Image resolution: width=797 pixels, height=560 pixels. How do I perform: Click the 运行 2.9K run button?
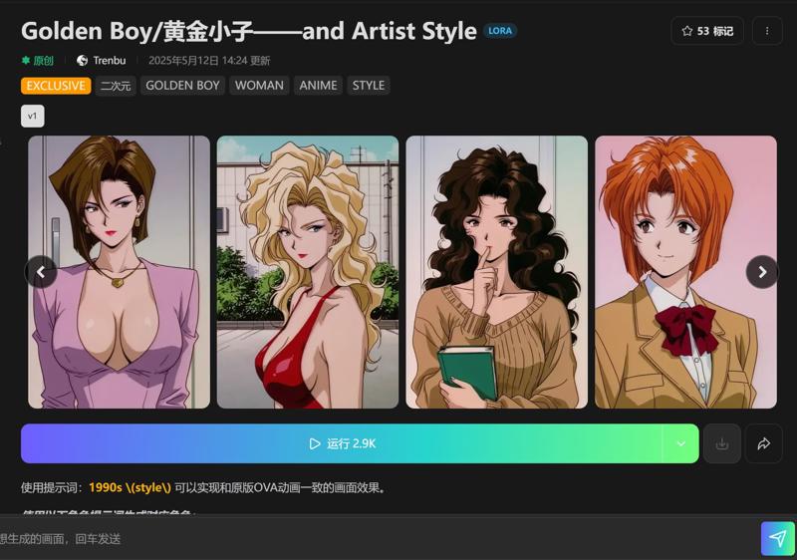342,443
